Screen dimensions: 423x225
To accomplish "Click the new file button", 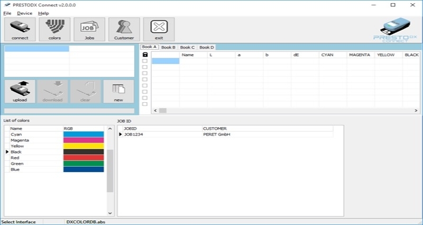I will 118,91.
